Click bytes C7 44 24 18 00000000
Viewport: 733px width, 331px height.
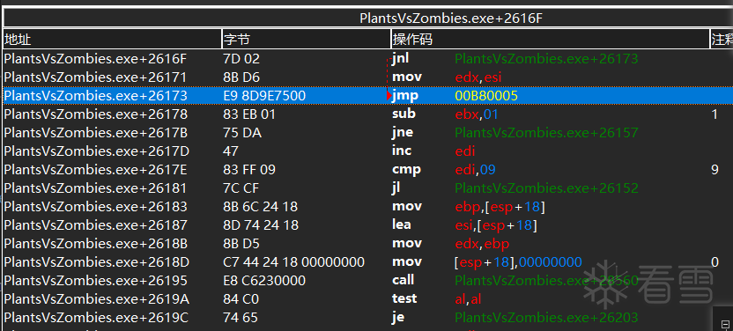(293, 262)
